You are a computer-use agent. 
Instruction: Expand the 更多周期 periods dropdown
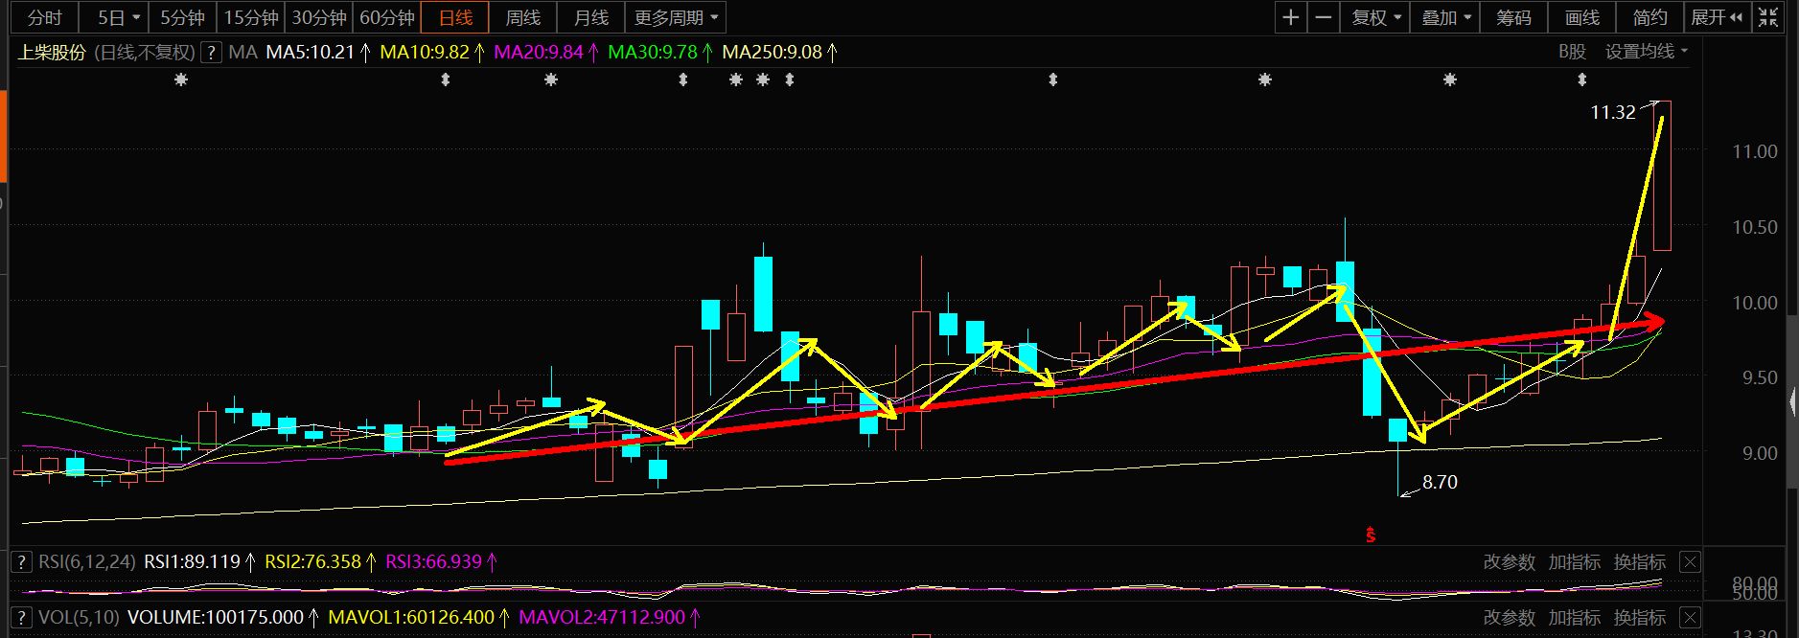click(676, 17)
